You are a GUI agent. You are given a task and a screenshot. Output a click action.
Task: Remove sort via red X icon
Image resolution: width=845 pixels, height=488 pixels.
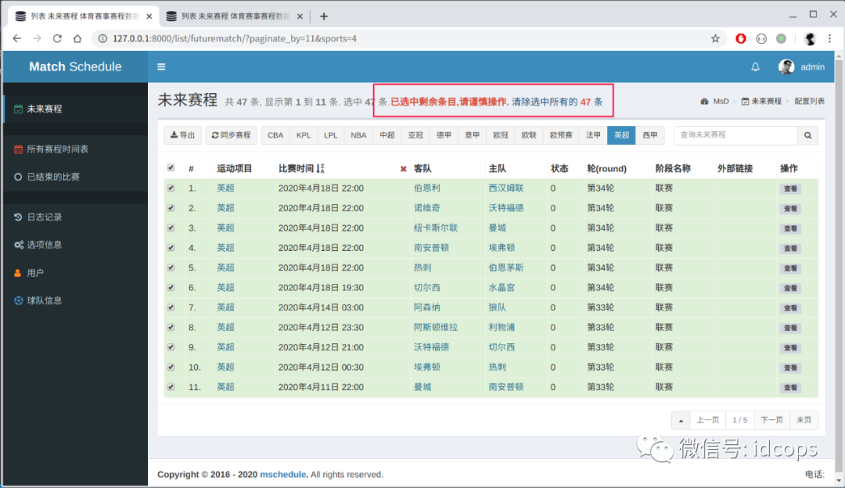click(403, 169)
